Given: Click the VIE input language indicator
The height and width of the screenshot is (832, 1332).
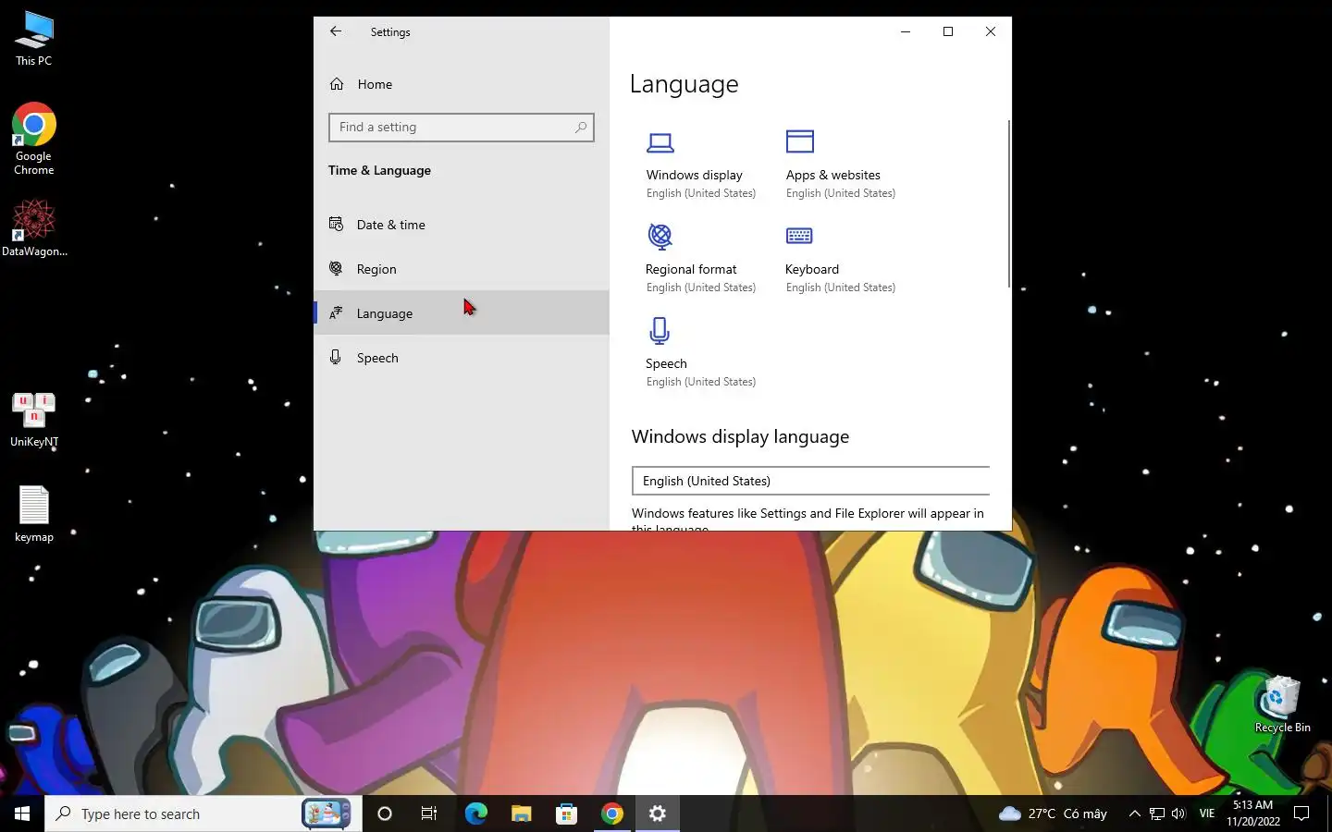Looking at the screenshot, I should pyautogui.click(x=1207, y=814).
